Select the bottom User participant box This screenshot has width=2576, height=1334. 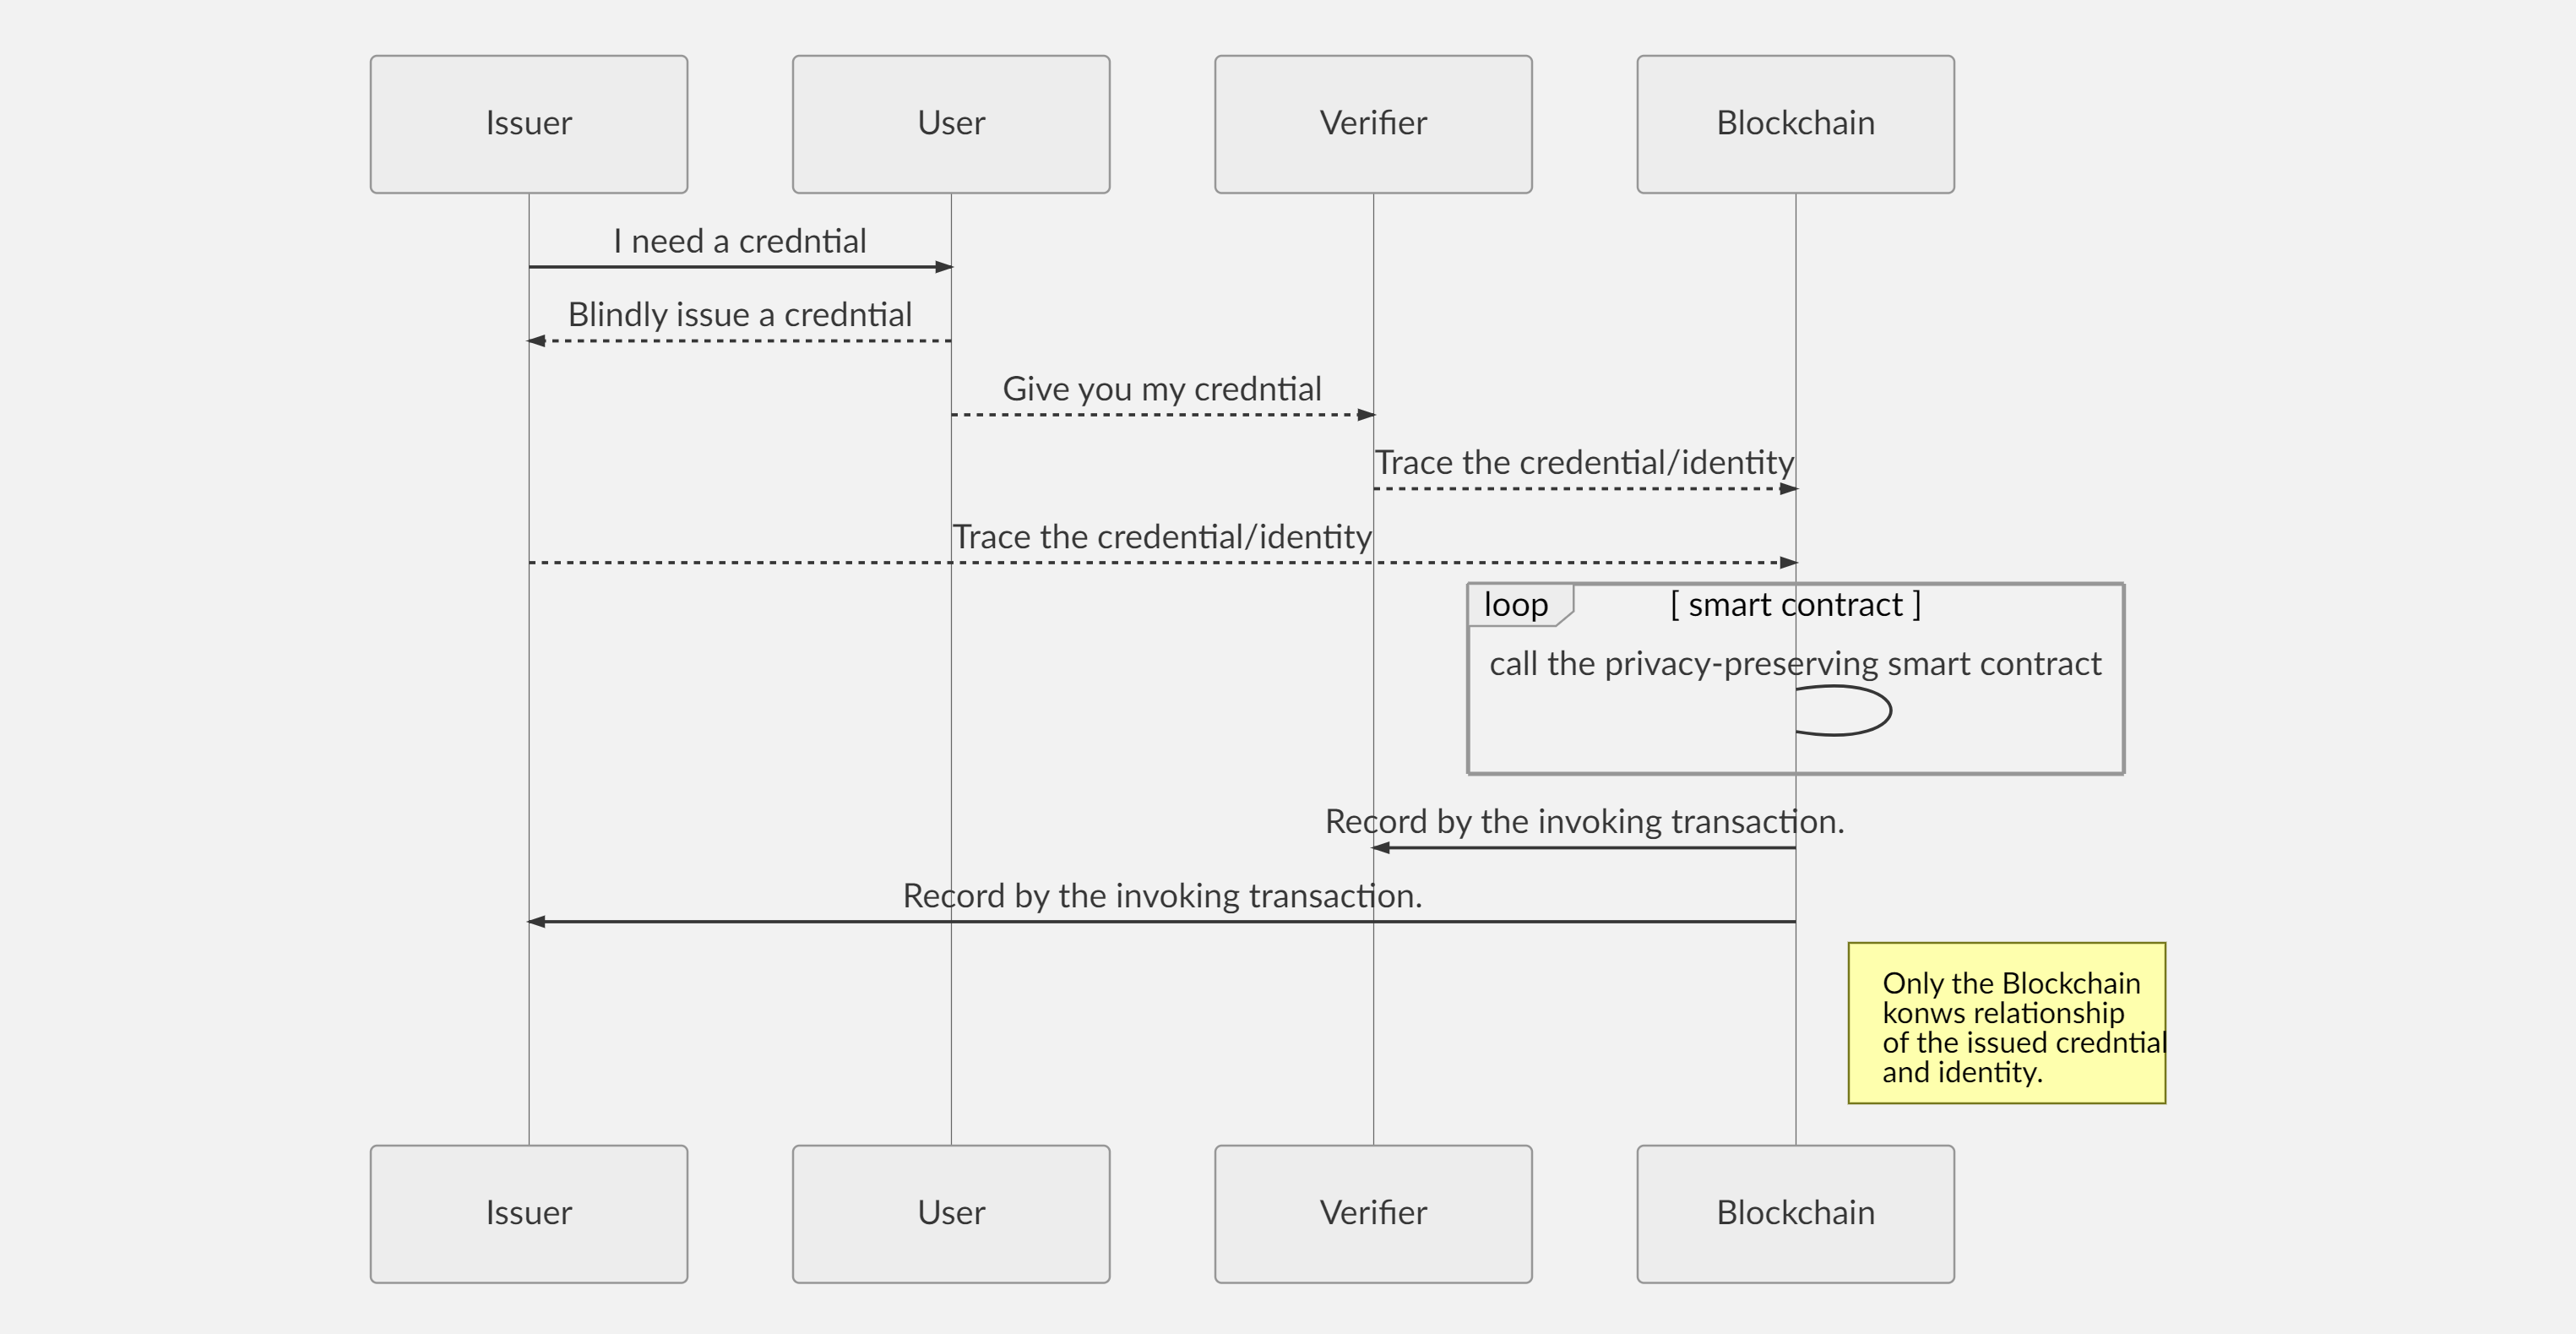pyautogui.click(x=950, y=1213)
